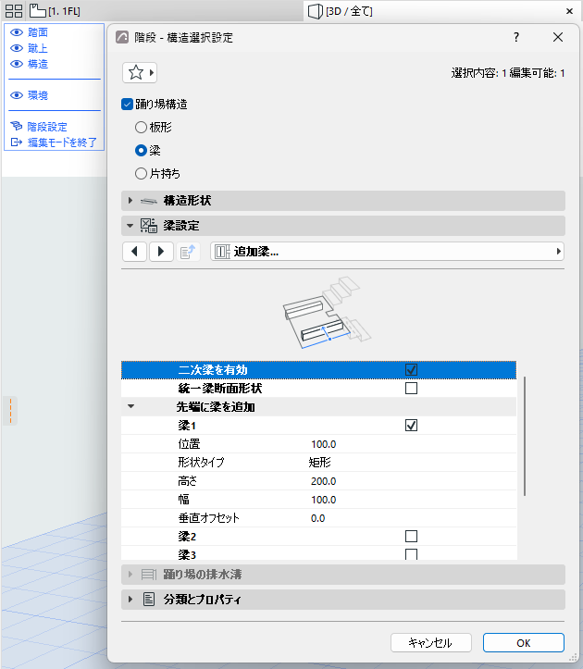Change the 形状タイプ value 矩形
The width and height of the screenshot is (583, 669).
pos(319,463)
